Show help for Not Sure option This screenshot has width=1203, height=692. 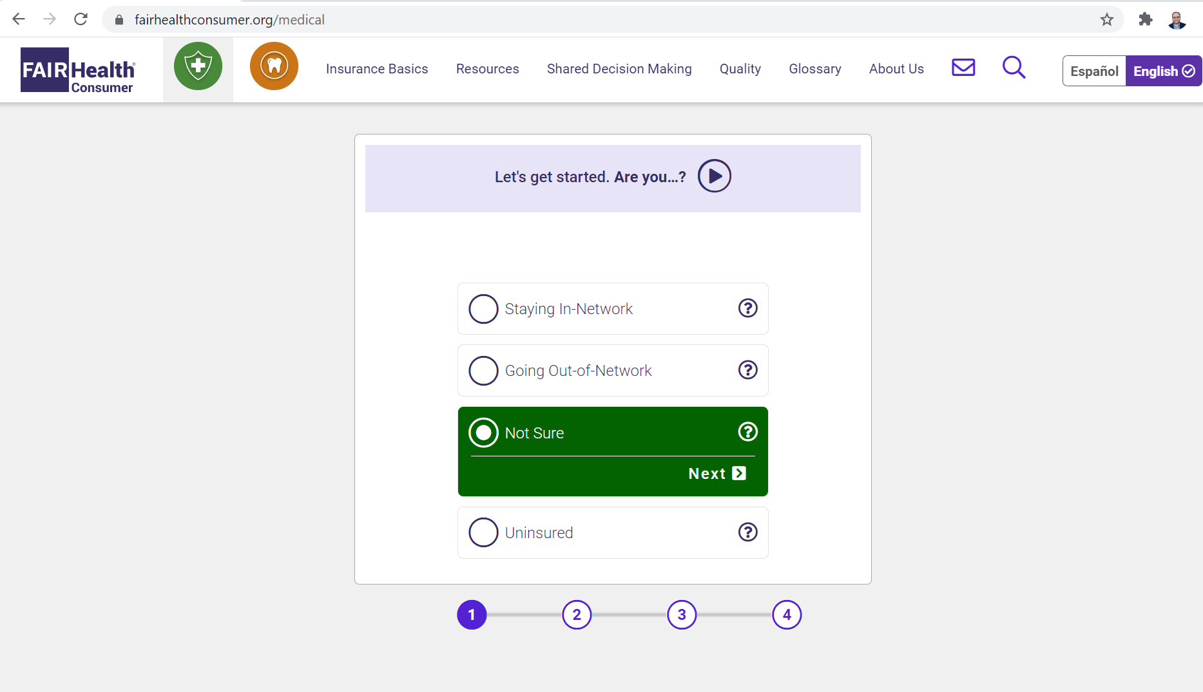tap(747, 432)
